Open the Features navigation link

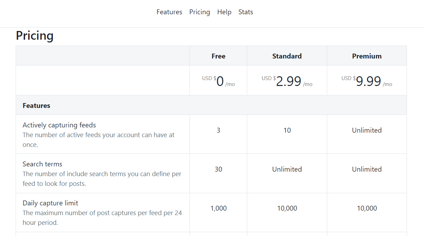pyautogui.click(x=169, y=12)
